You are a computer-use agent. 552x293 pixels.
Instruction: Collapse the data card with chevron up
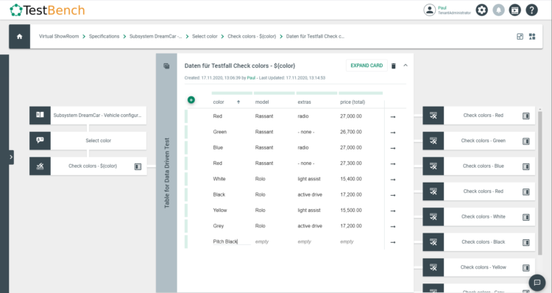coord(406,66)
